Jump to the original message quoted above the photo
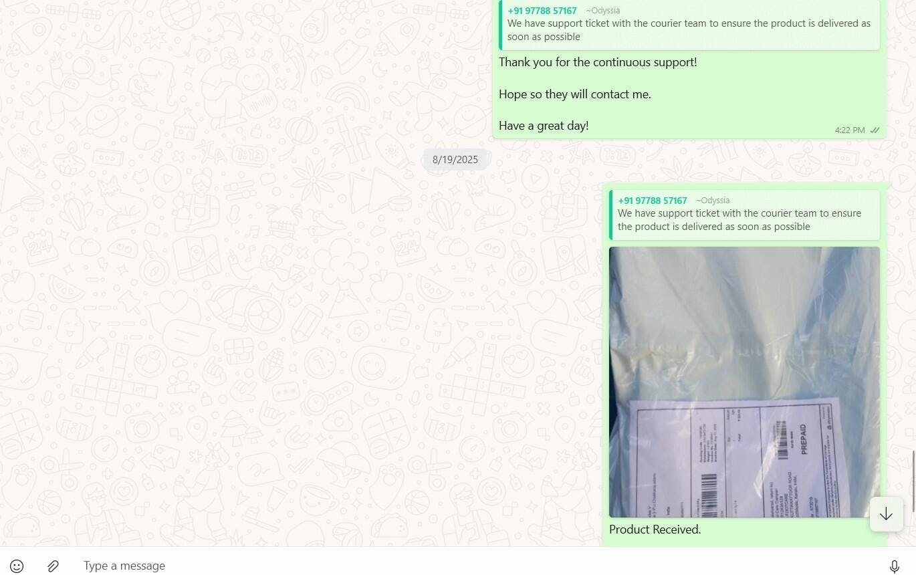Image resolution: width=916 pixels, height=575 pixels. [744, 215]
